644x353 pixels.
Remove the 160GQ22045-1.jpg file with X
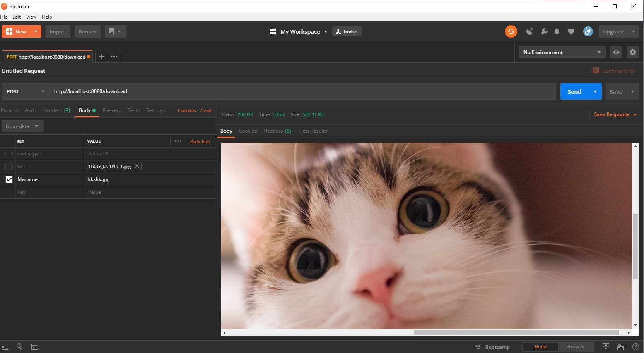tap(137, 166)
